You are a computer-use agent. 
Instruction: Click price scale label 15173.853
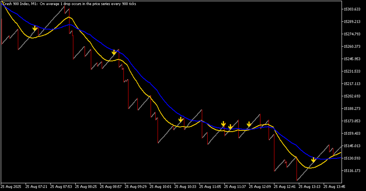click(x=352, y=121)
